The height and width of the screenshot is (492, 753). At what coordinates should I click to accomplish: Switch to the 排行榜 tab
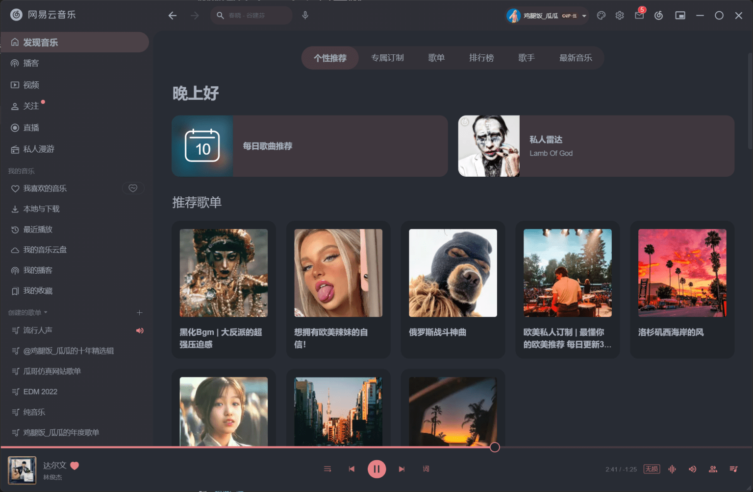(481, 58)
